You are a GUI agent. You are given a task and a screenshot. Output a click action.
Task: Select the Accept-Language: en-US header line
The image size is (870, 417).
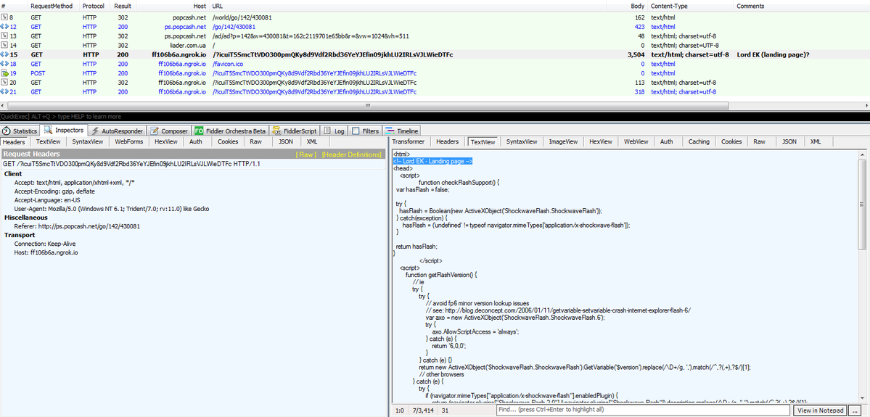47,199
